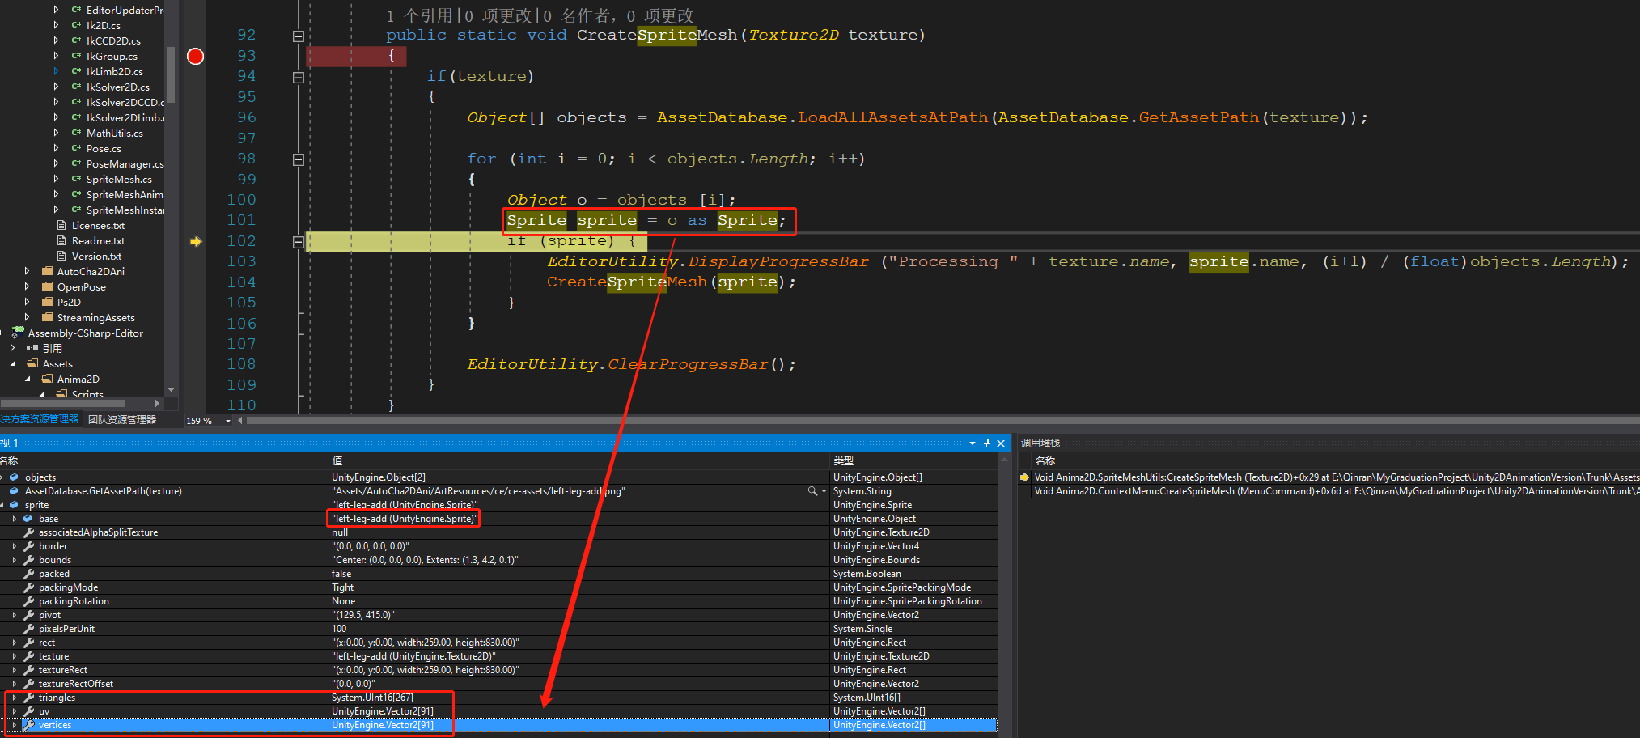Open Watch 1 window options dropdown
Image resolution: width=1640 pixels, height=738 pixels.
[973, 443]
